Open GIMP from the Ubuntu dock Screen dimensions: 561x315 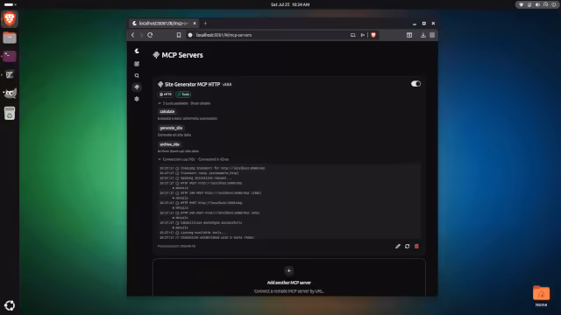coord(10,94)
